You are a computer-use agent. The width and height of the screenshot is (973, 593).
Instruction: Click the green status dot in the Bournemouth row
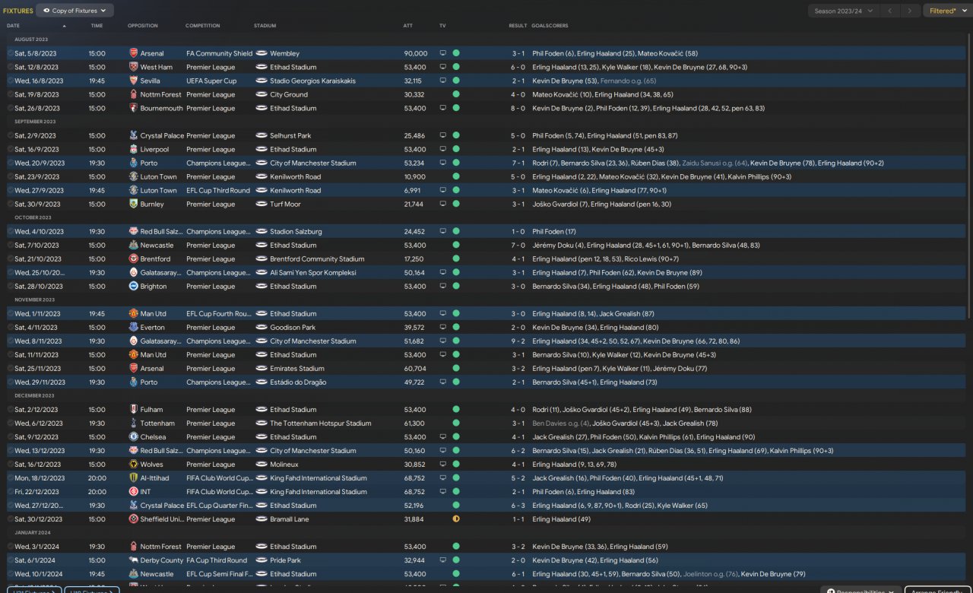click(456, 109)
